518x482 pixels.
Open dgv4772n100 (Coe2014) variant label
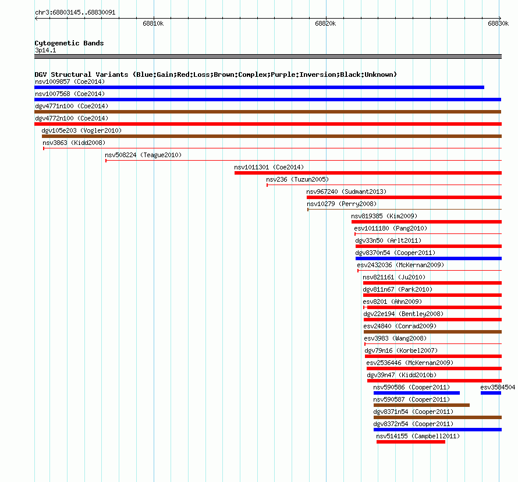pos(72,118)
